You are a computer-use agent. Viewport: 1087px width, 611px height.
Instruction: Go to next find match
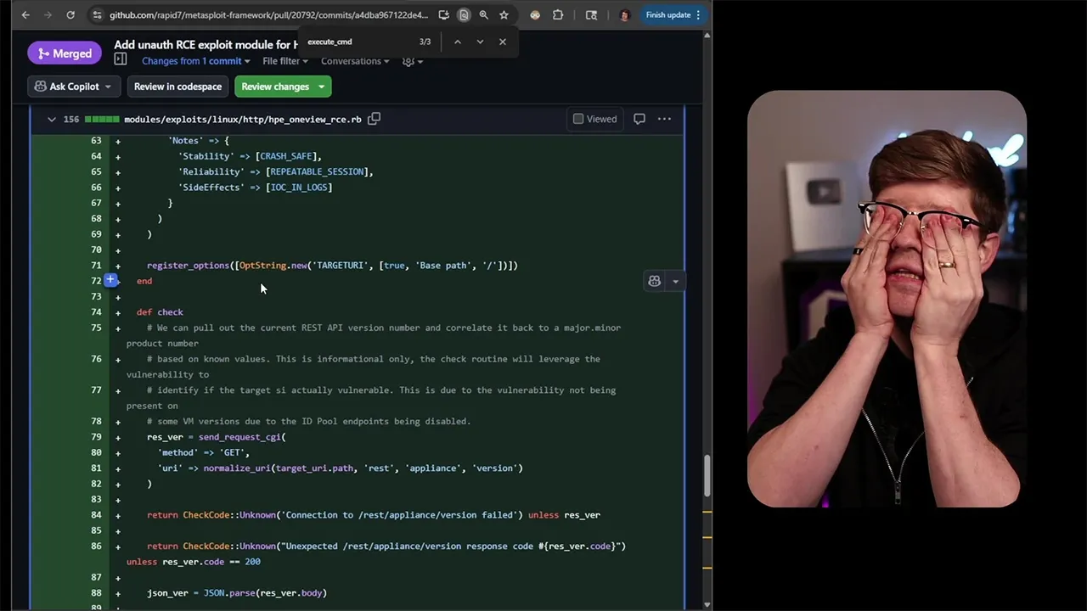click(x=480, y=42)
